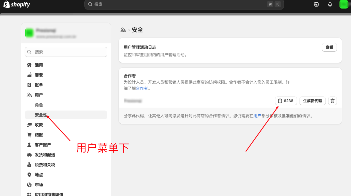Click 生成新代码 button
Screen dimensions: 351x196
pyautogui.click(x=313, y=101)
